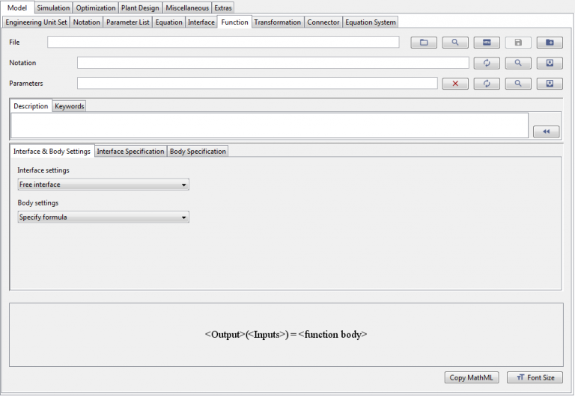Open the Connector tab
Screen dimensions: 575x396
tap(323, 22)
